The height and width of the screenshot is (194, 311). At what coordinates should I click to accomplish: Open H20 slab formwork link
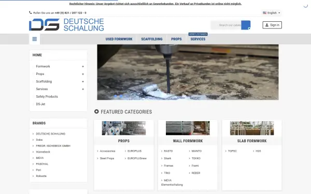click(x=258, y=151)
